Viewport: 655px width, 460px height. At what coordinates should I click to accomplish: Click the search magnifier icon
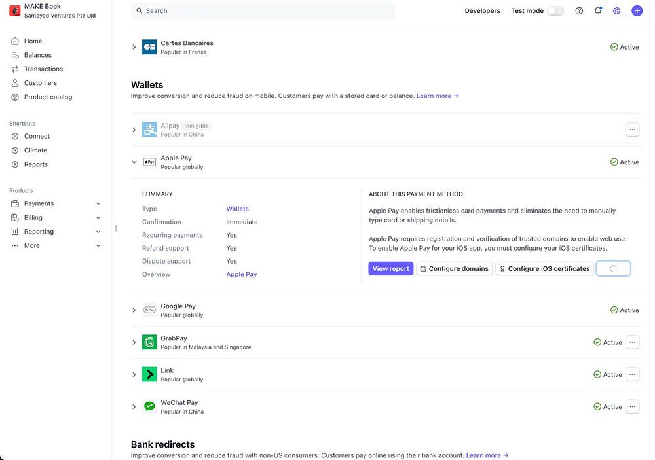click(x=140, y=11)
